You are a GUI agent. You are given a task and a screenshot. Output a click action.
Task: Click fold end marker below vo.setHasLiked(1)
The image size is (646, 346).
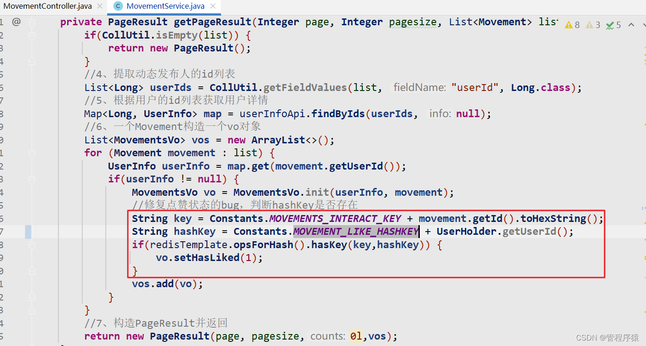coord(32,271)
